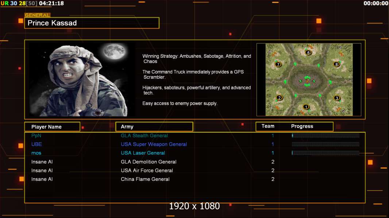This screenshot has width=389, height=218.
Task: Click GLA Demolition General army entry
Action: tap(149, 162)
